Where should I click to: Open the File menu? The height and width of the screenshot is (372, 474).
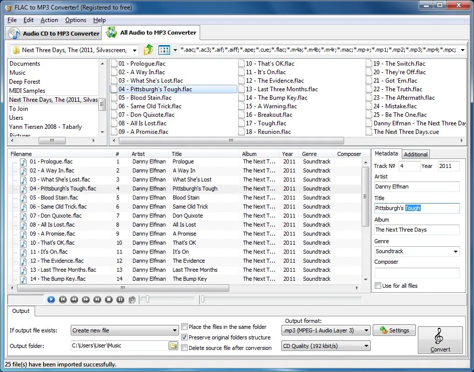coord(12,20)
